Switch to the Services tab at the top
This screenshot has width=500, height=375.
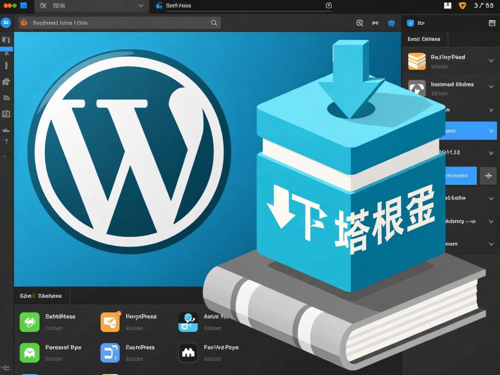[178, 6]
